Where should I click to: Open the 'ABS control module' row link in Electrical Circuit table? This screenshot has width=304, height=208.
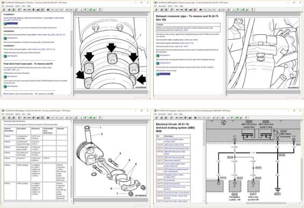174,145
